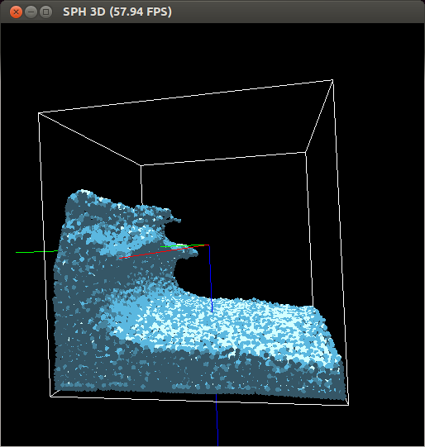Maximize the SPH 3D simulation window

(45, 12)
